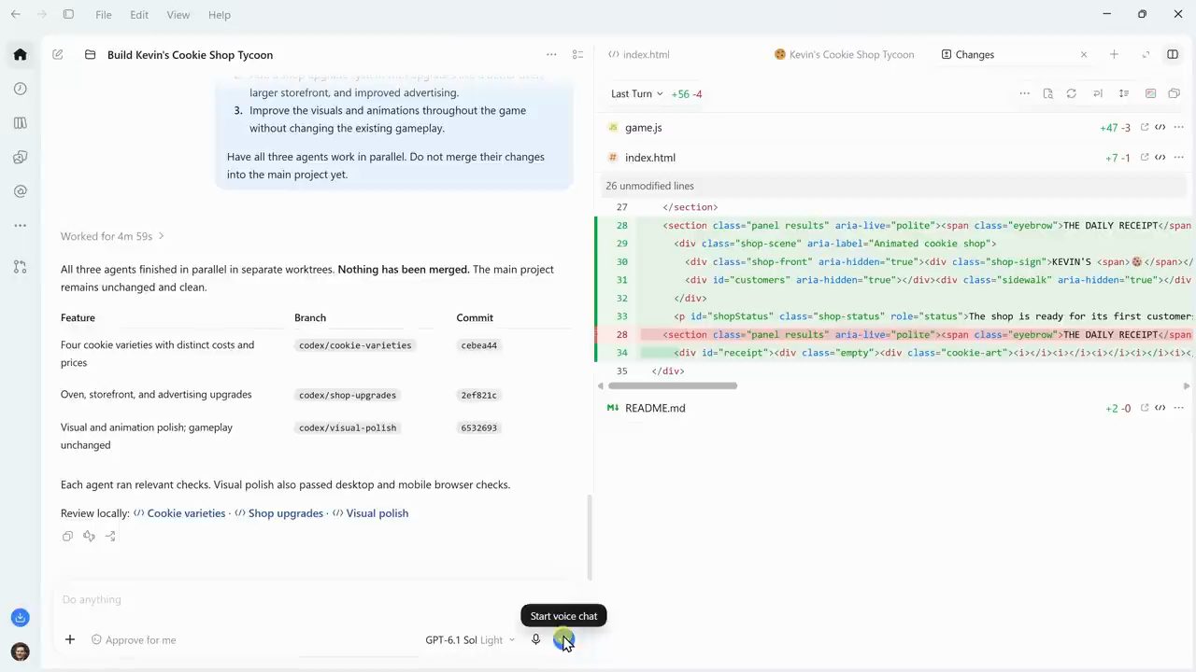1196x672 pixels.
Task: Open the File menu
Action: [x=104, y=15]
